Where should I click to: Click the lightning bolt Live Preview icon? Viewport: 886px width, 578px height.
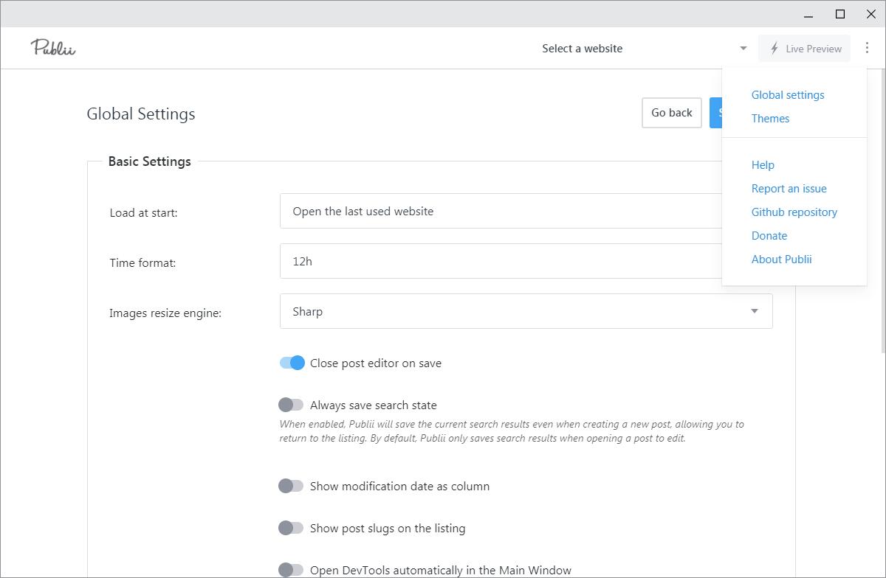click(774, 48)
